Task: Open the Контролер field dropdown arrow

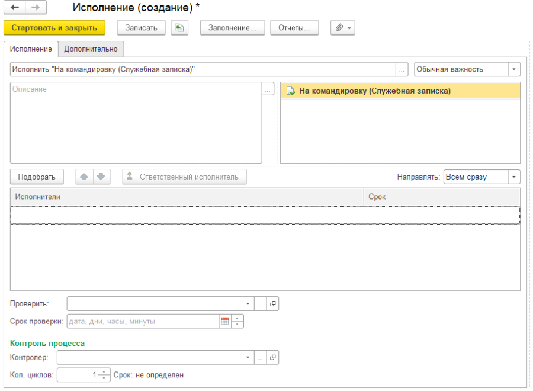Action: click(248, 357)
